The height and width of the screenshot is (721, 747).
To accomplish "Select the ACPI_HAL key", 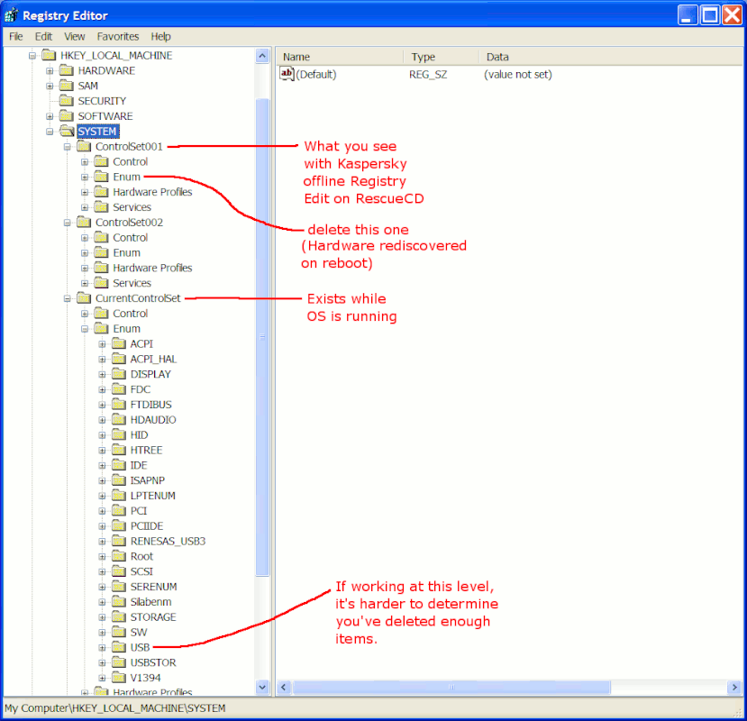I will pos(153,359).
